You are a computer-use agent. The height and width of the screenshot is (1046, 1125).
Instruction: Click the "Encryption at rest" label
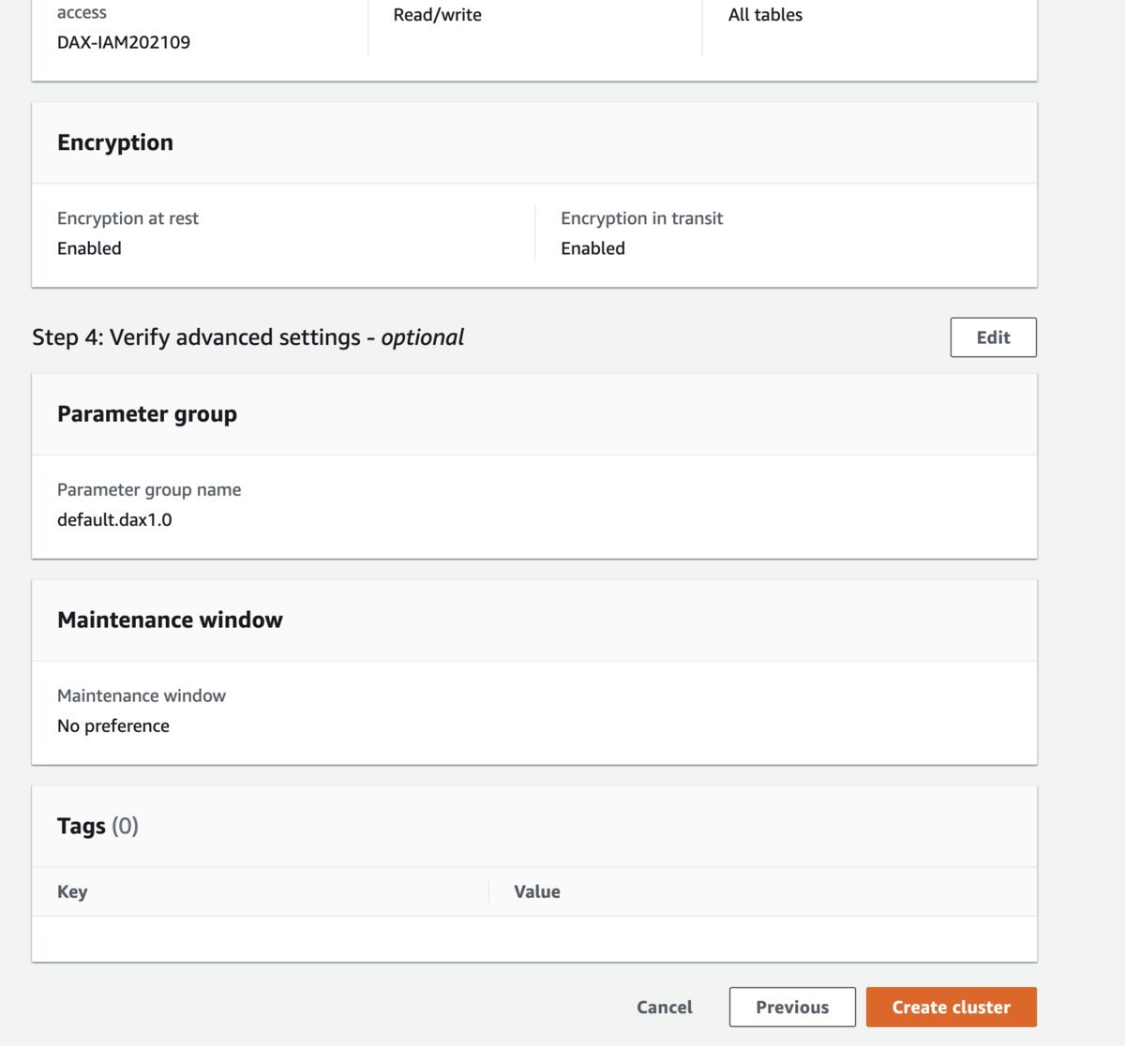pyautogui.click(x=127, y=218)
